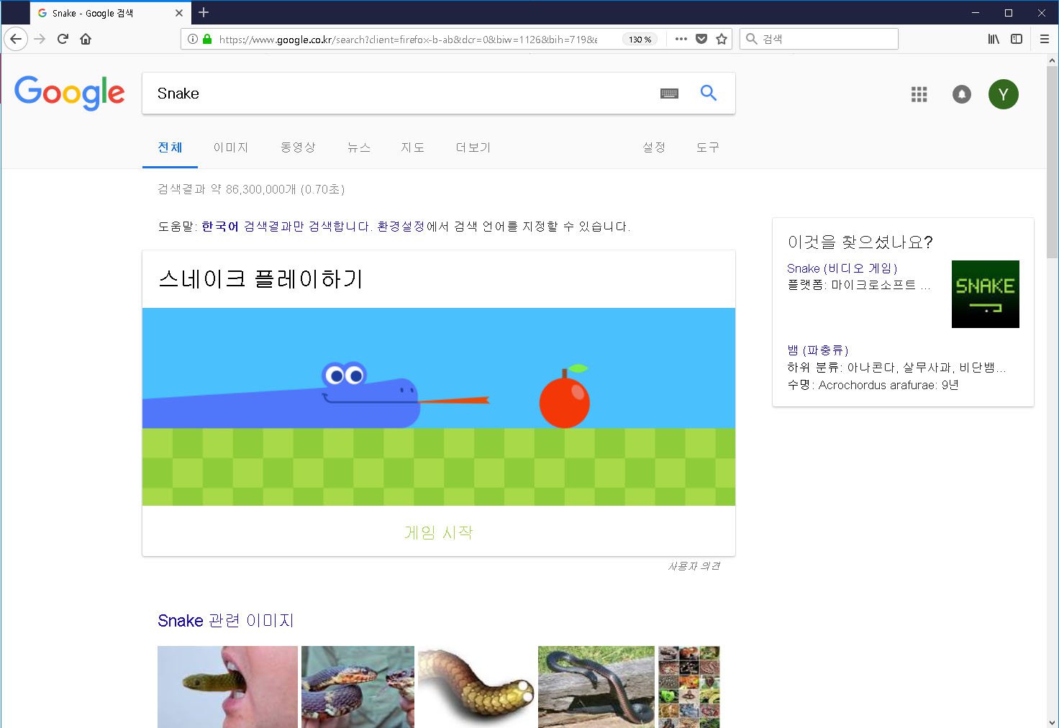The height and width of the screenshot is (728, 1059).
Task: Open the Firefox Library icon
Action: 994,39
